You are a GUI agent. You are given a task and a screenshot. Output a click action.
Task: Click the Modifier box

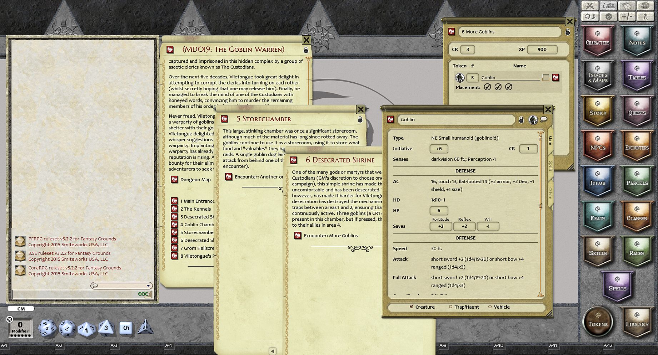tap(20, 328)
